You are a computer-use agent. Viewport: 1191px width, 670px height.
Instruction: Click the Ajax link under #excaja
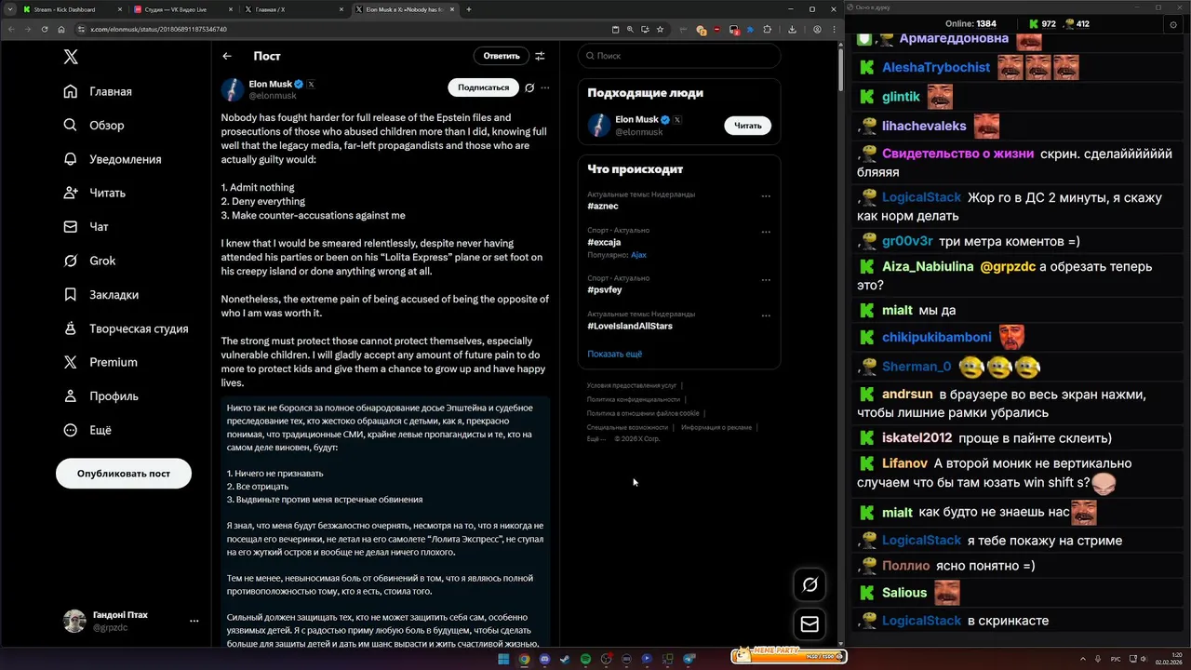coord(638,254)
